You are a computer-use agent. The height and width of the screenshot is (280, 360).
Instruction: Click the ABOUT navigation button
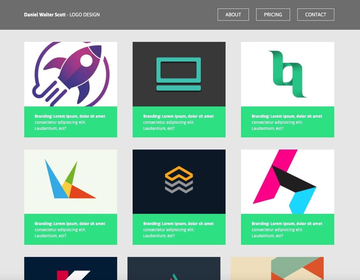coord(233,14)
